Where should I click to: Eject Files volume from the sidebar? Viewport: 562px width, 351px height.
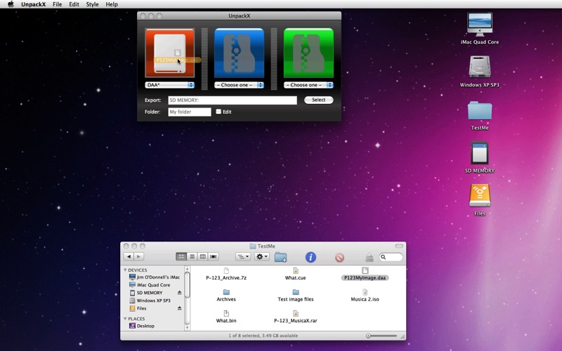click(x=180, y=308)
